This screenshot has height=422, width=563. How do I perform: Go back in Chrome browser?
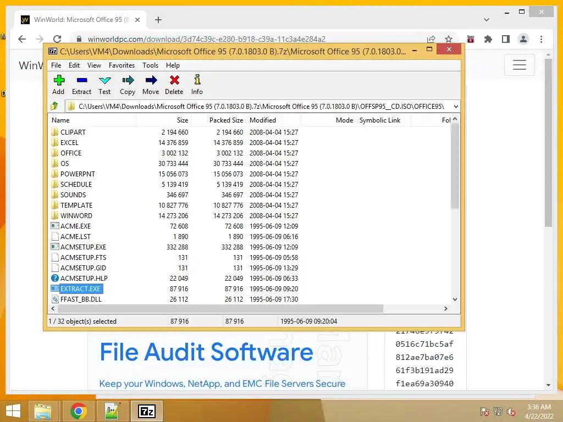(22, 39)
